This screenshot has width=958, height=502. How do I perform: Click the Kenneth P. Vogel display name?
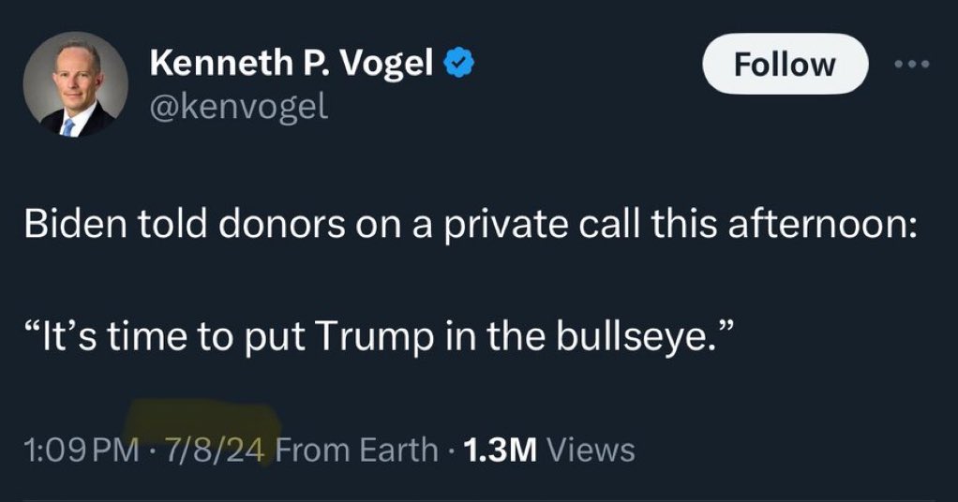coord(291,64)
